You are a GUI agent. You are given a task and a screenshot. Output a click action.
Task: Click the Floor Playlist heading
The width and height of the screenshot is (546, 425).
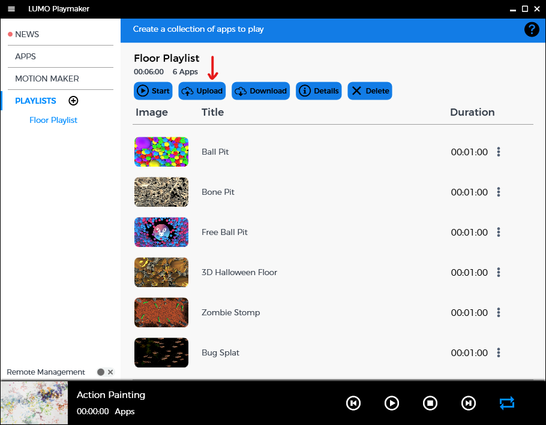click(x=166, y=58)
